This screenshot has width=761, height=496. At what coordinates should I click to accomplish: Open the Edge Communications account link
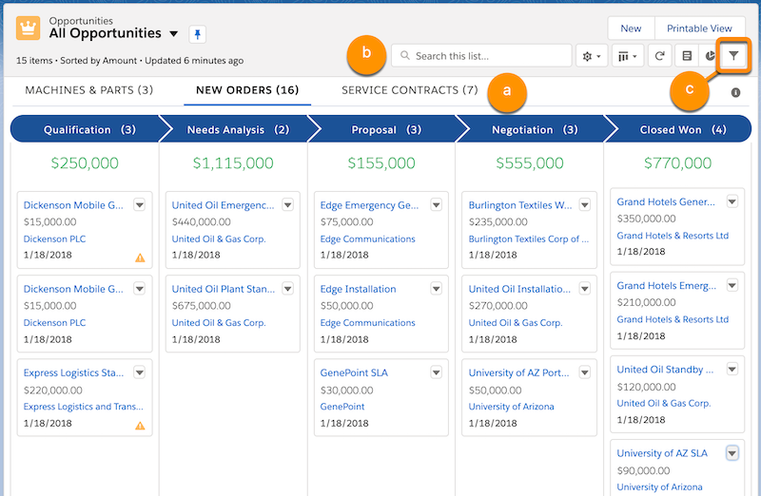click(367, 239)
